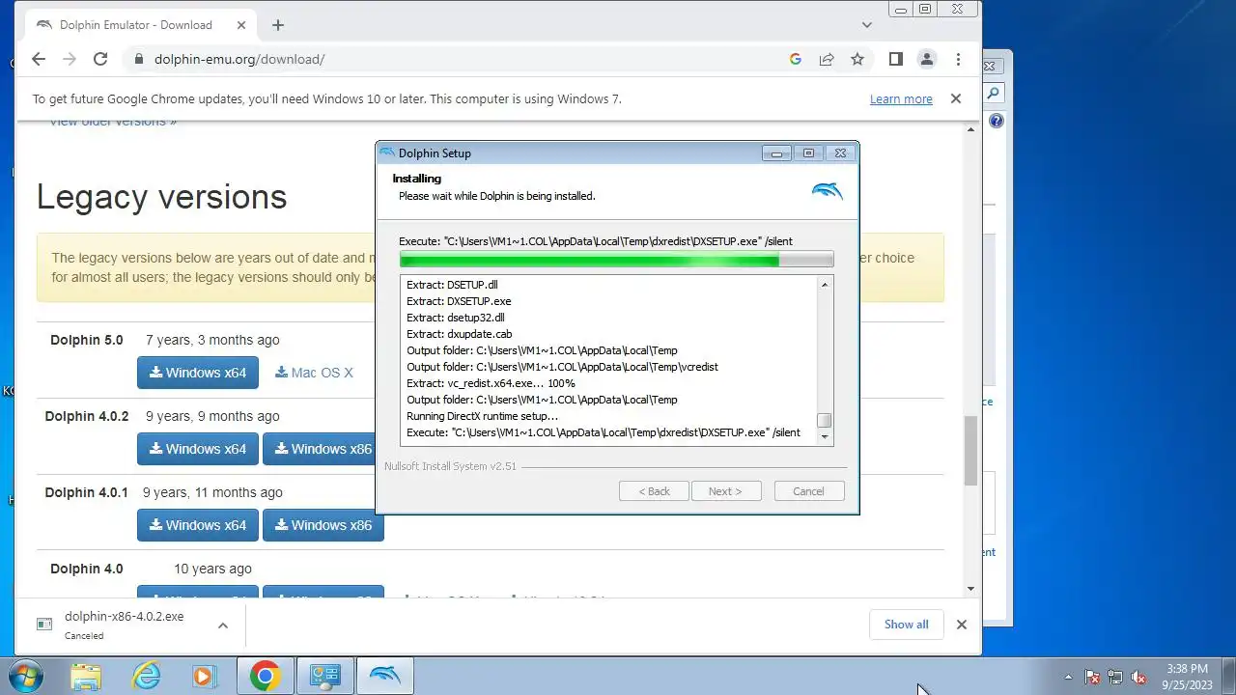Click Dolphin Setup taskbar icon

385,677
